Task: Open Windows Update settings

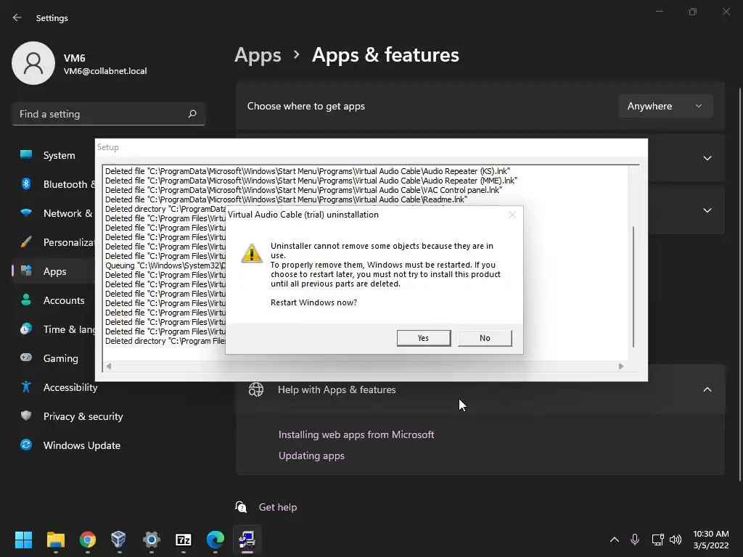Action: [109, 445]
